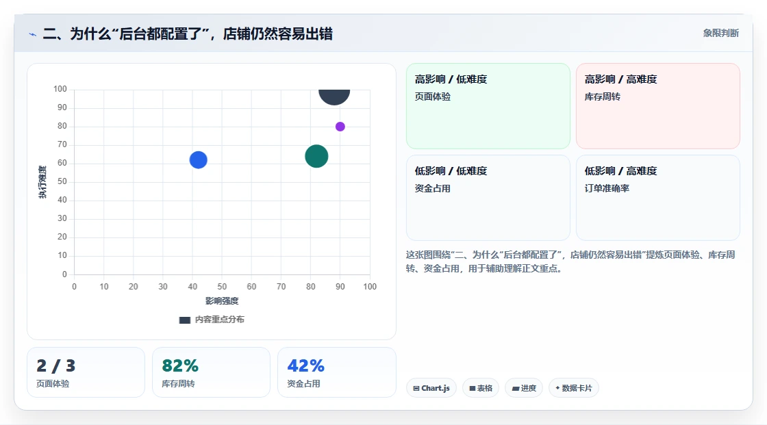The width and height of the screenshot is (767, 425).
Task: Click 订单准确率 text in the quadrant card
Action: [607, 188]
